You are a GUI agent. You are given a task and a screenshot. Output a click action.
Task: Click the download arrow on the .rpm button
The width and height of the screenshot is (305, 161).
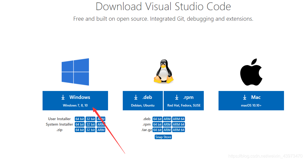pos(177,97)
